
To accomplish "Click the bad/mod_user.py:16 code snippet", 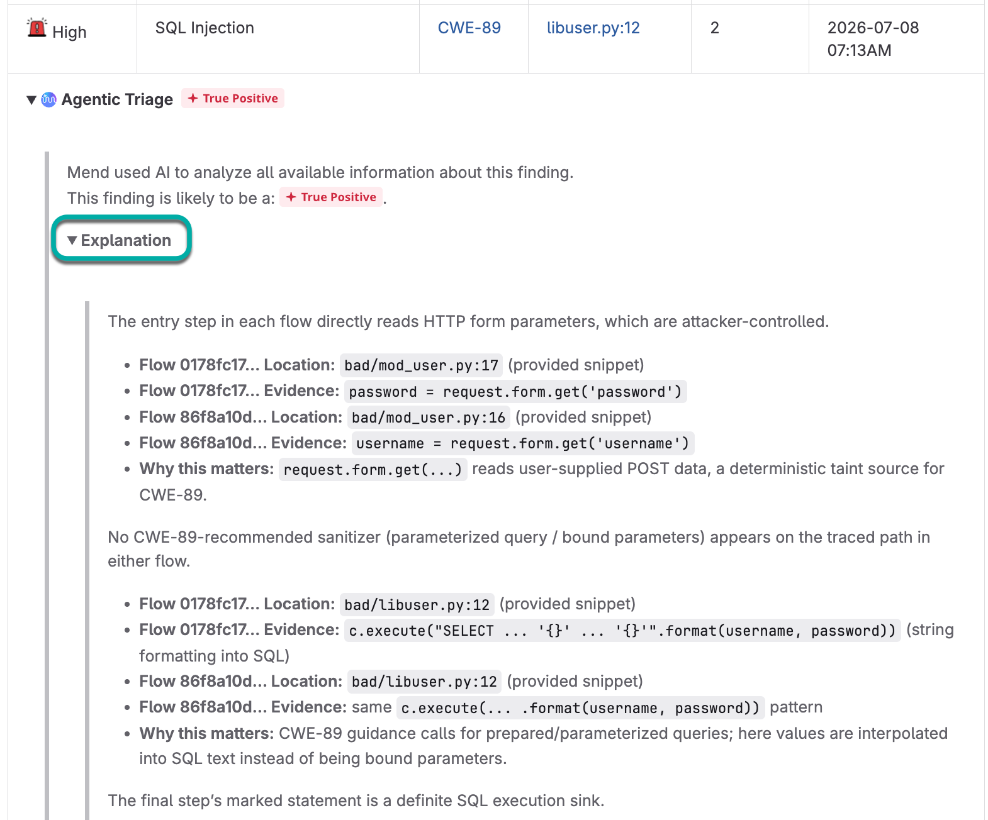I will pos(429,418).
